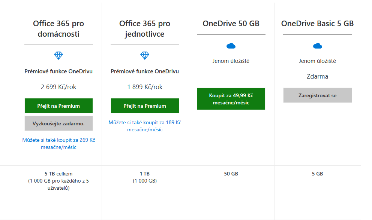372x220 pixels.
Task: Click the OneDrive 50 GB plan title
Action: [231, 24]
